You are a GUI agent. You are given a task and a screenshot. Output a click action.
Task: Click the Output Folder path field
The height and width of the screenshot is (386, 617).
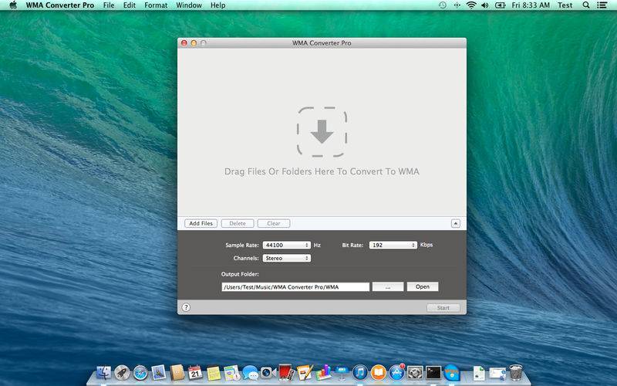295,286
